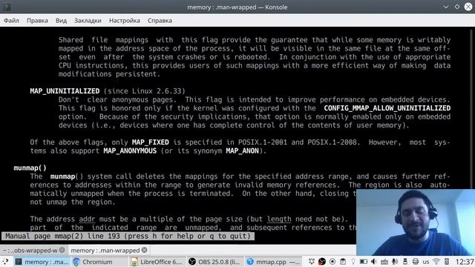This screenshot has width=475, height=267.
Task: Click the clock showing 12:37
Action: tap(465, 262)
